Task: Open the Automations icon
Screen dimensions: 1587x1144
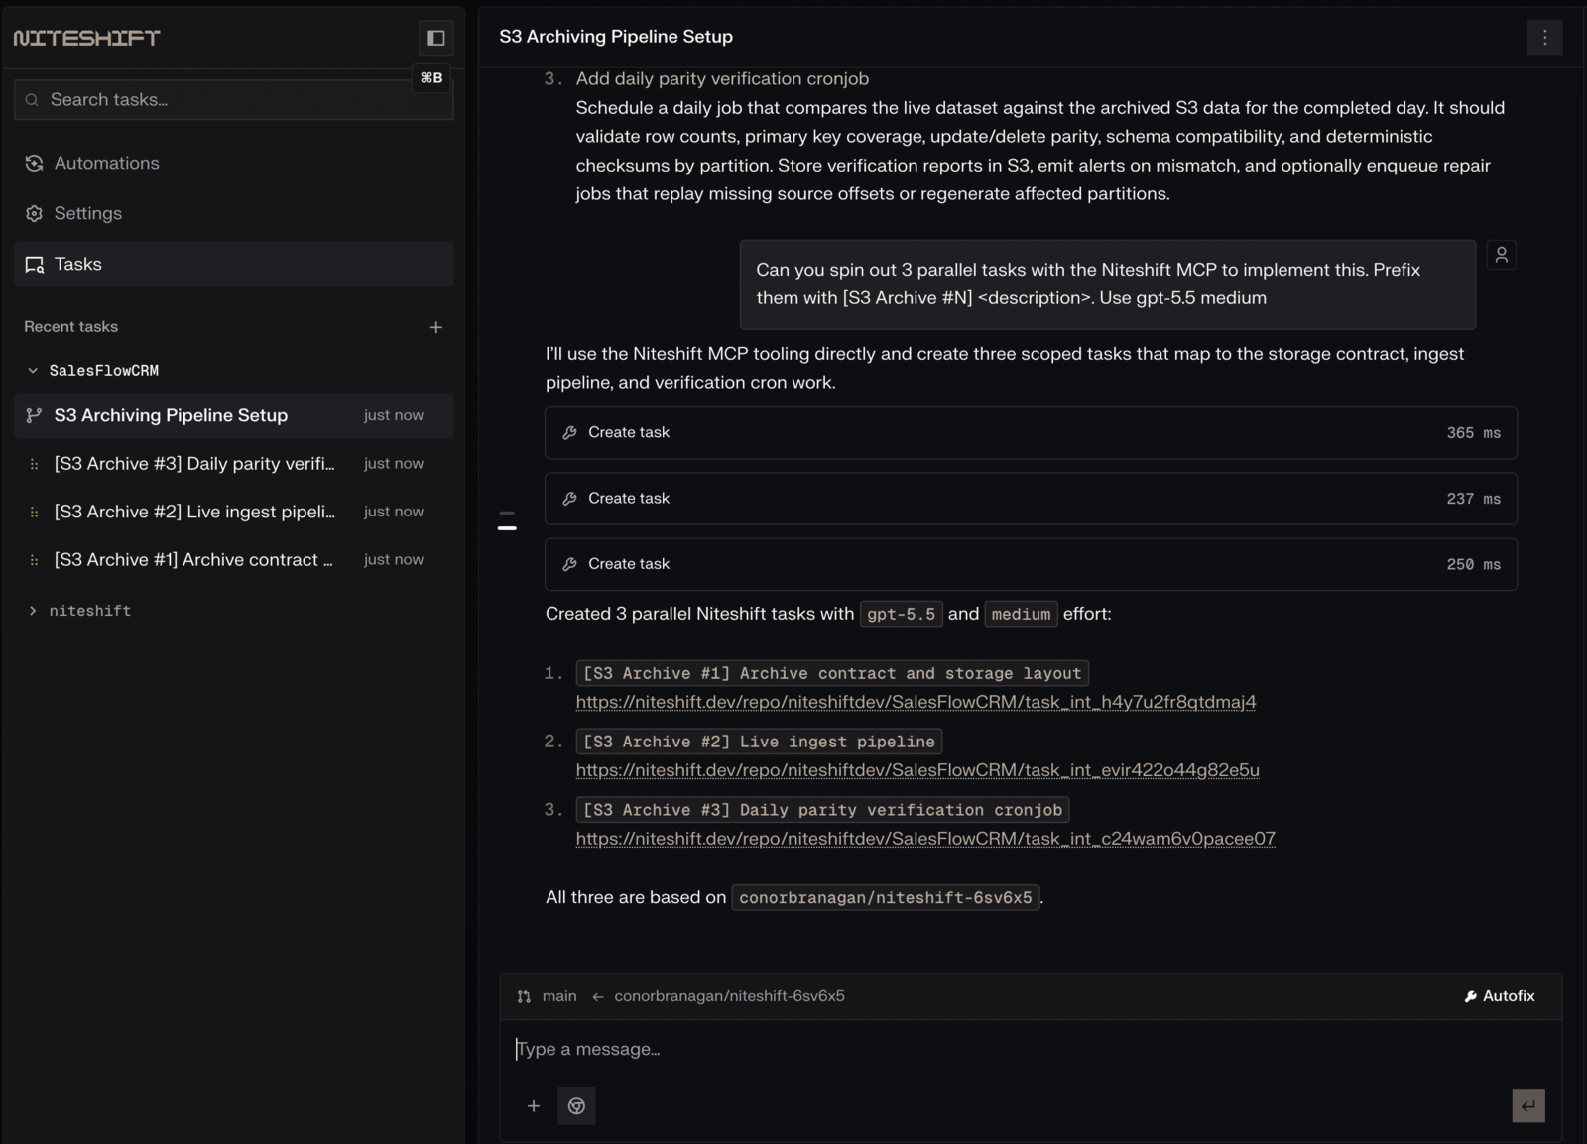Action: click(34, 163)
